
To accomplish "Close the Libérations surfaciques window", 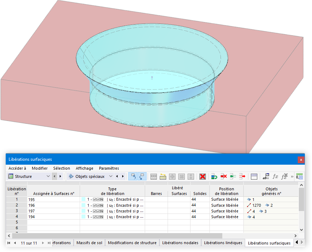I will click(301, 160).
